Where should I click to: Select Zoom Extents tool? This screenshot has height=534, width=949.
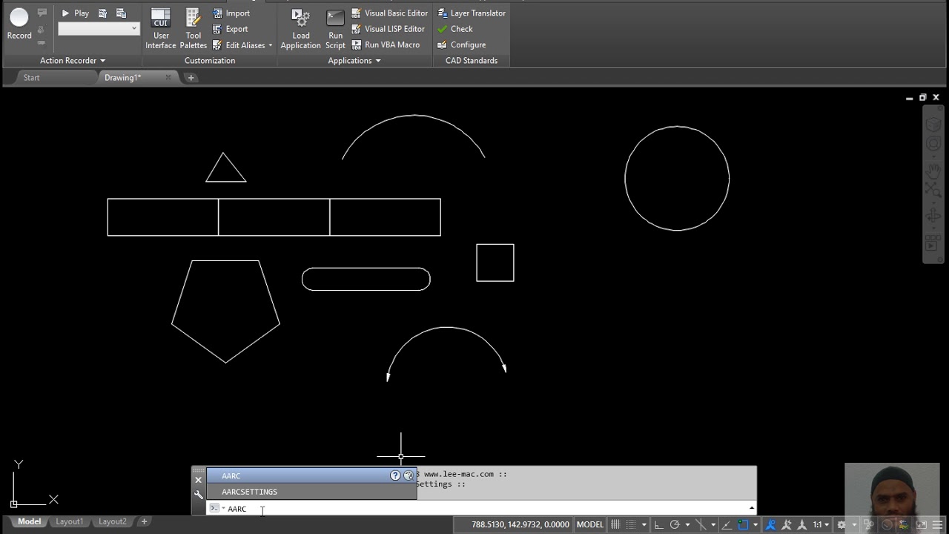click(933, 190)
